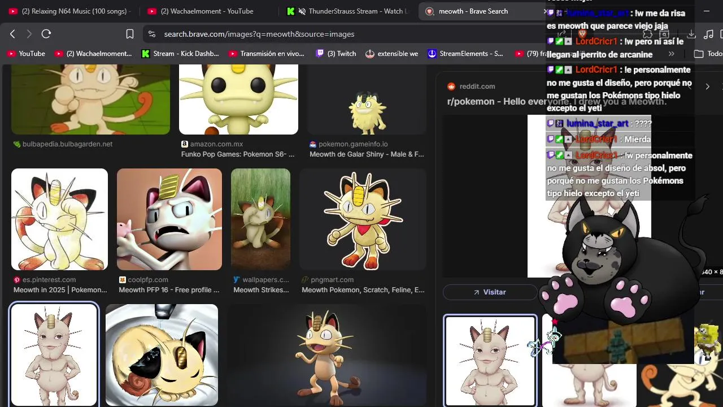This screenshot has width=723, height=407.
Task: Open site settings icon beside the URL
Action: pyautogui.click(x=151, y=34)
